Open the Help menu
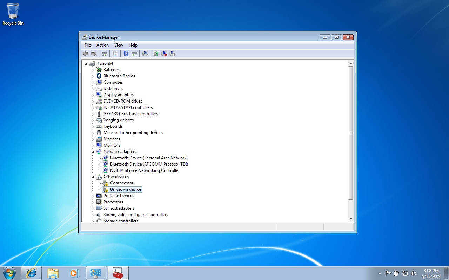Image resolution: width=449 pixels, height=280 pixels. coord(133,45)
